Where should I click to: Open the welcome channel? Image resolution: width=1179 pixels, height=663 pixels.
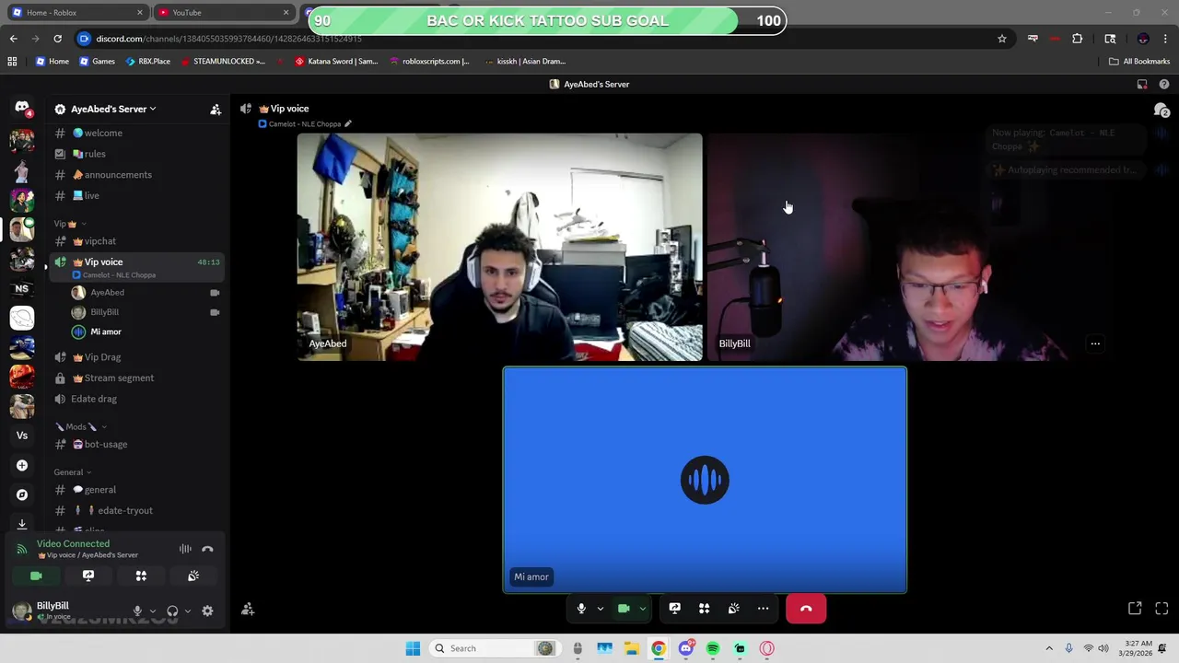(136, 133)
